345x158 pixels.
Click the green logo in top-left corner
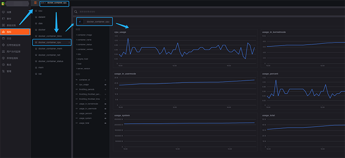coord(3,3)
